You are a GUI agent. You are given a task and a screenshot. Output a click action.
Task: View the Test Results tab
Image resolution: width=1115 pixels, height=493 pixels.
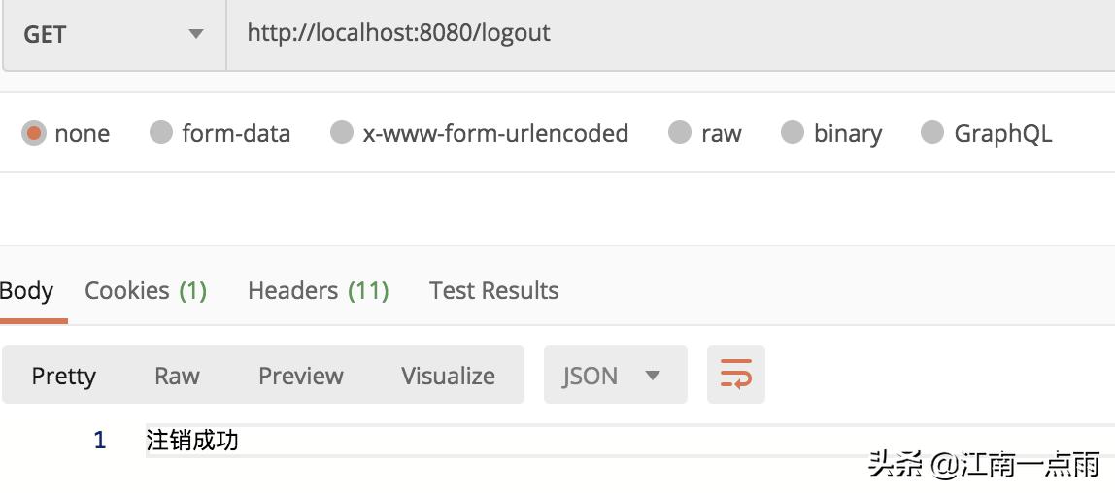(494, 290)
